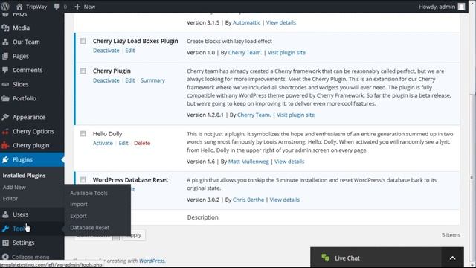
Task: Visit plugin site for Cherry Plugin
Action: 296,115
